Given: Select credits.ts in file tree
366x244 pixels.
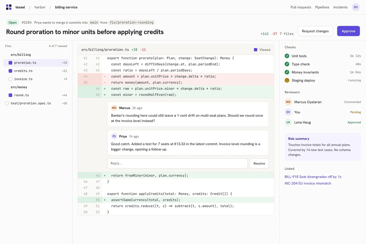Looking at the screenshot, I should tap(36, 71).
